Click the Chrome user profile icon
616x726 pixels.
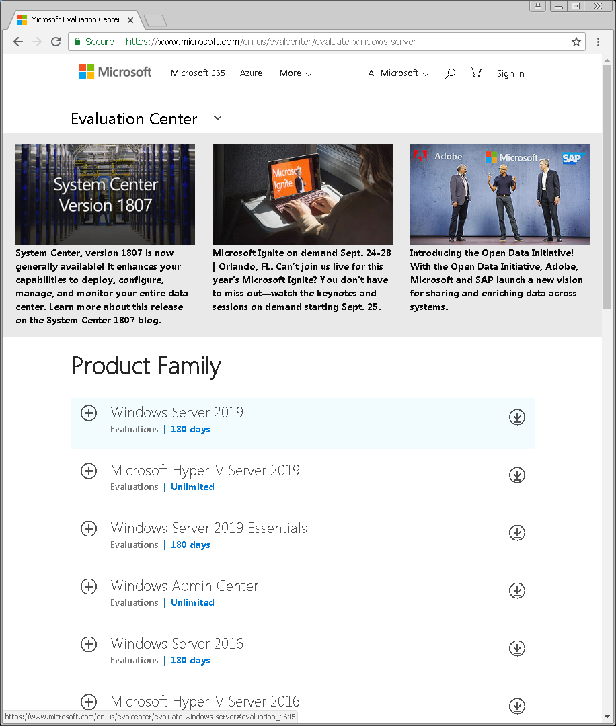[x=538, y=6]
